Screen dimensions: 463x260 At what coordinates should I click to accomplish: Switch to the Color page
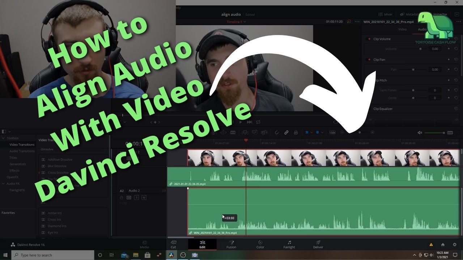coord(260,244)
